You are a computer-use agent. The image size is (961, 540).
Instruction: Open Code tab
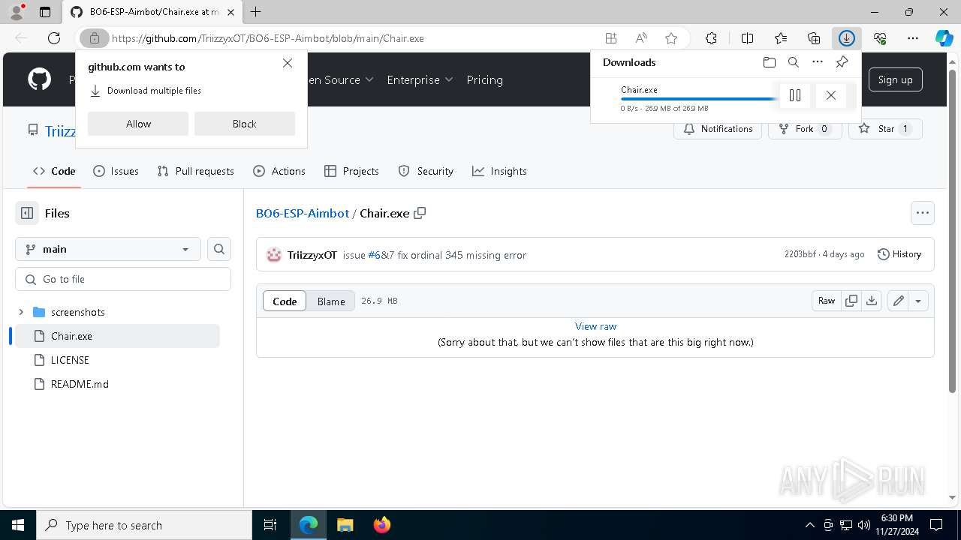coord(54,171)
